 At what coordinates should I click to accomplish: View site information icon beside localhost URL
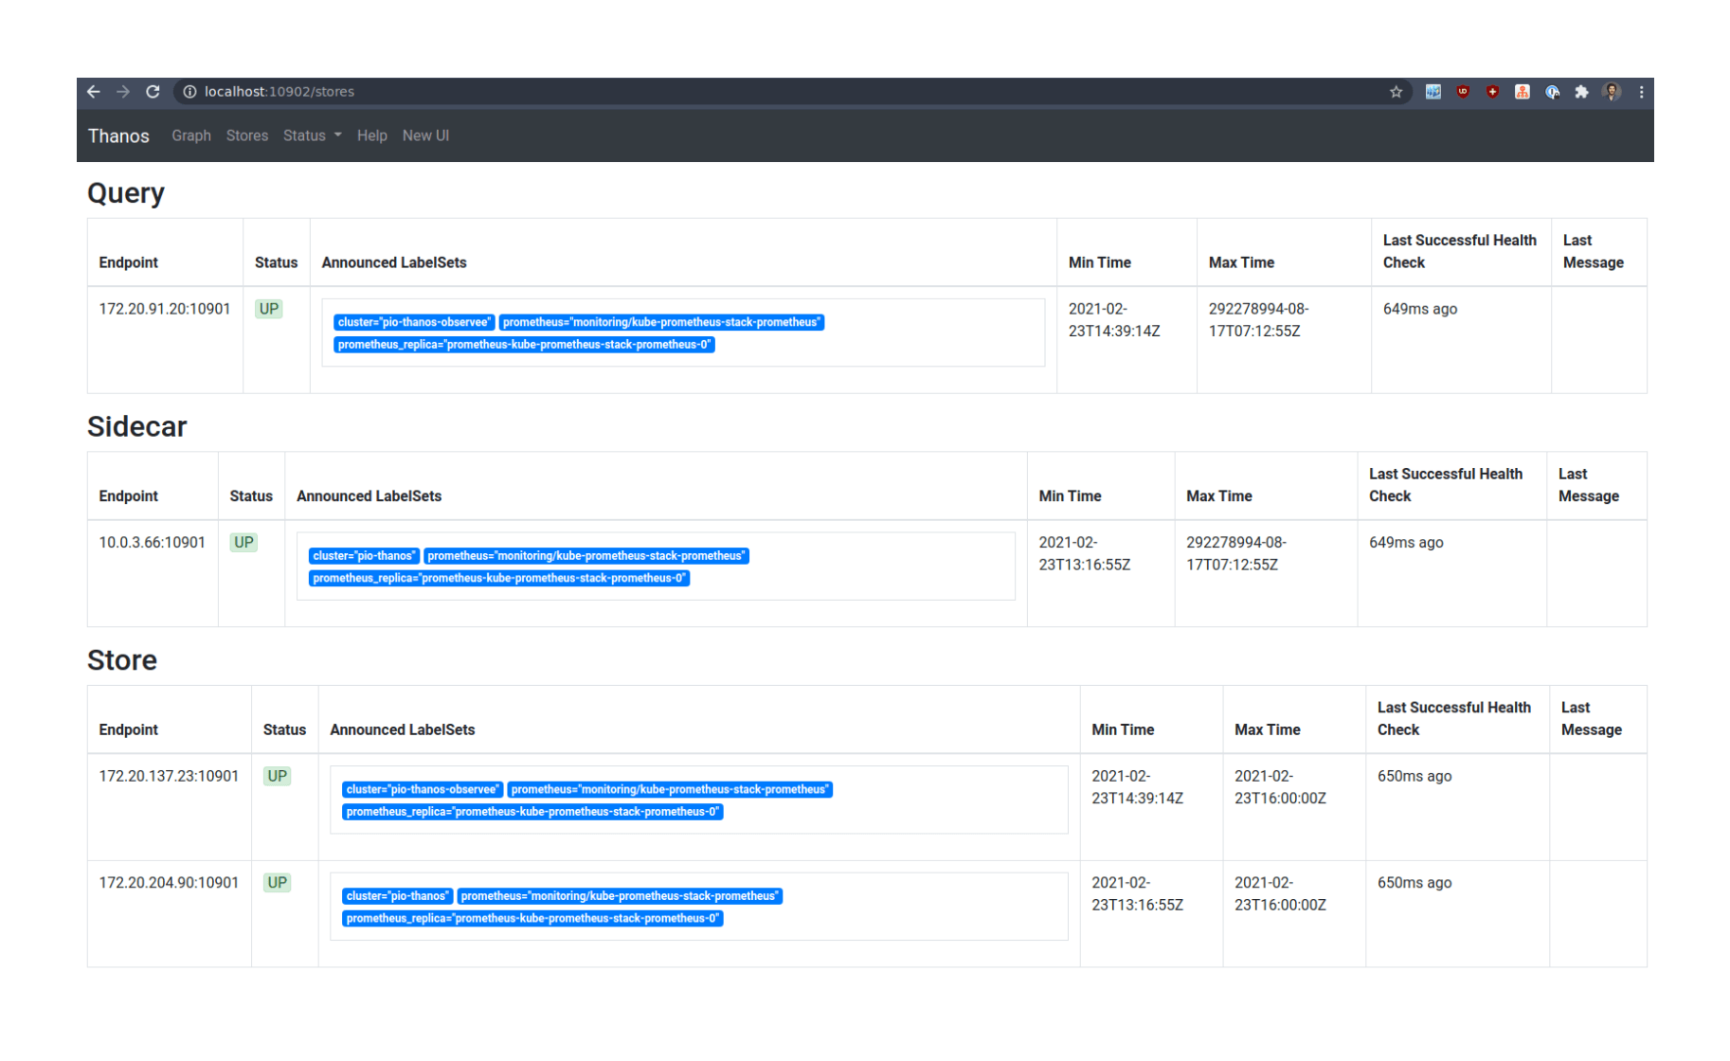[x=189, y=92]
